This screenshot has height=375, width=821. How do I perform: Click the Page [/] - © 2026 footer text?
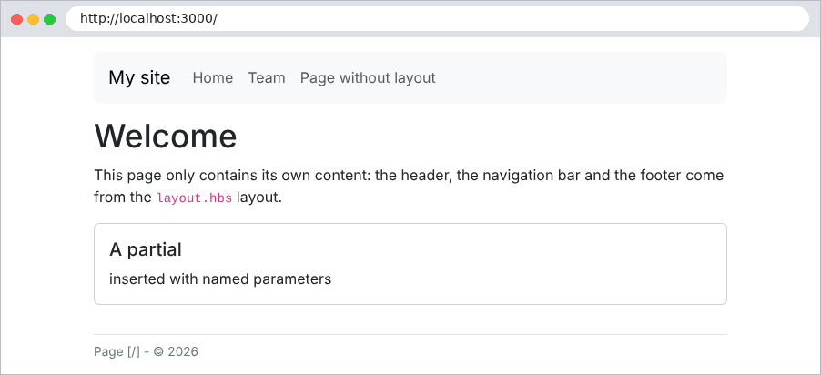(x=146, y=351)
